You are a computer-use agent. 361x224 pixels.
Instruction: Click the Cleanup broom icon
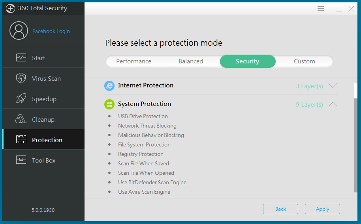tap(21, 119)
